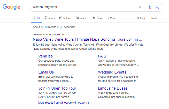Start voice search with microphone icon
Screen dimensions: 169x109
click(x=150, y=7)
